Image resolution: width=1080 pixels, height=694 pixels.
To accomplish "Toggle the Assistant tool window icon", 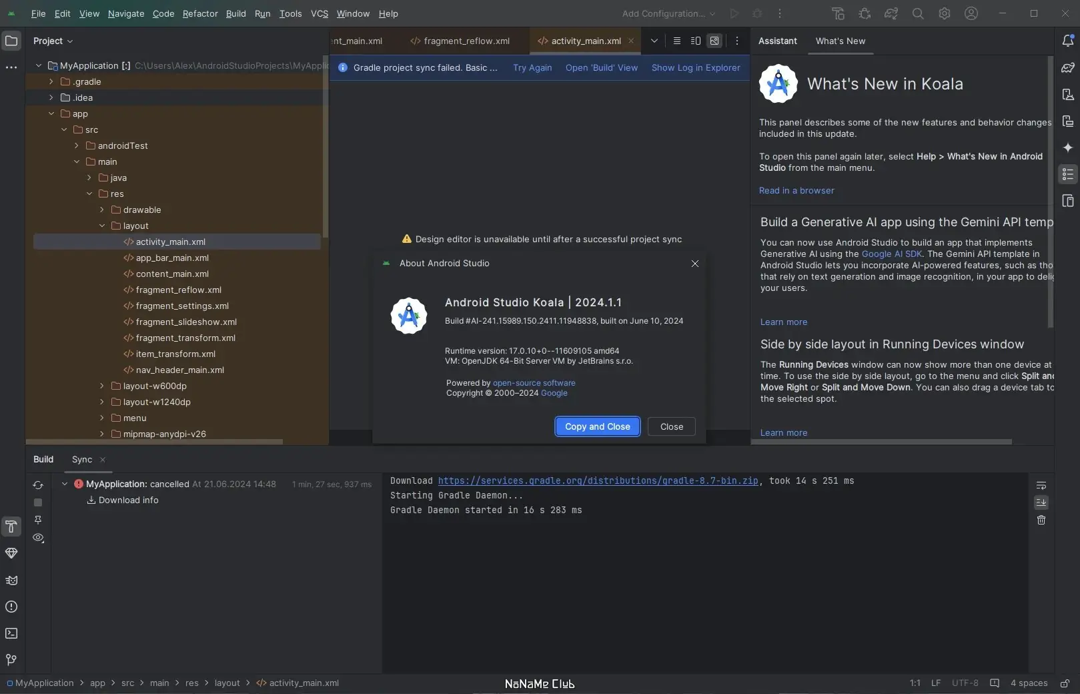I will pos(1068,174).
